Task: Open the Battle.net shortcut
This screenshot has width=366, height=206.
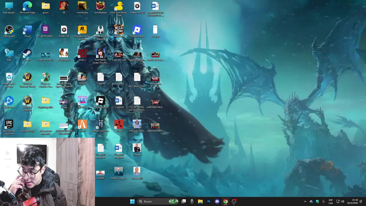Action: tap(9, 102)
